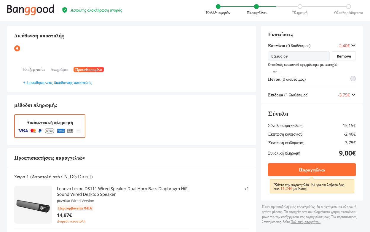Click the first order bonus tooltip
This screenshot has width=370, height=232.
point(312,186)
